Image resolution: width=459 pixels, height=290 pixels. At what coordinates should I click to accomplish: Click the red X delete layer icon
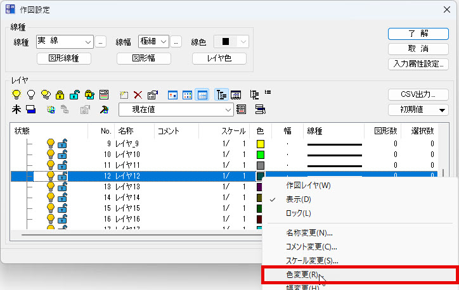click(x=138, y=94)
